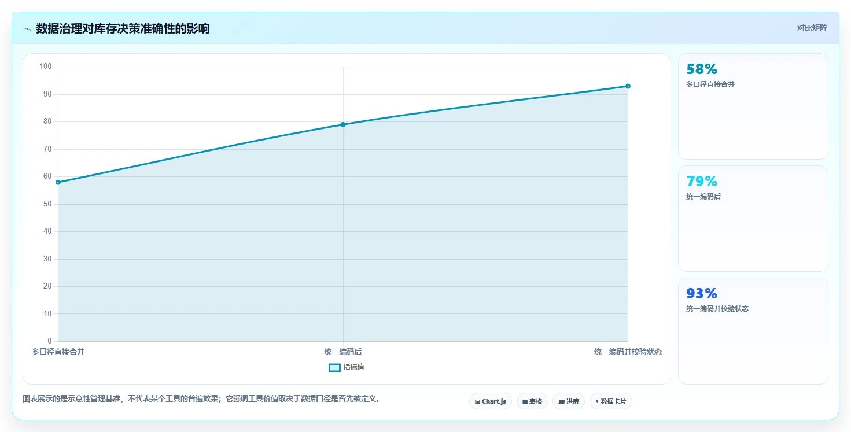
Task: Click the 指标值 legend label text
Action: 354,368
